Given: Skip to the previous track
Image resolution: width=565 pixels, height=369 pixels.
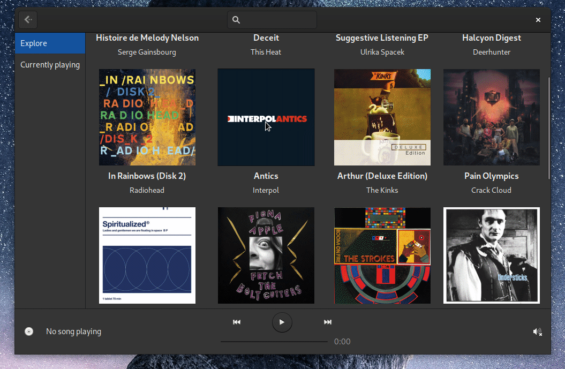Looking at the screenshot, I should coord(237,322).
